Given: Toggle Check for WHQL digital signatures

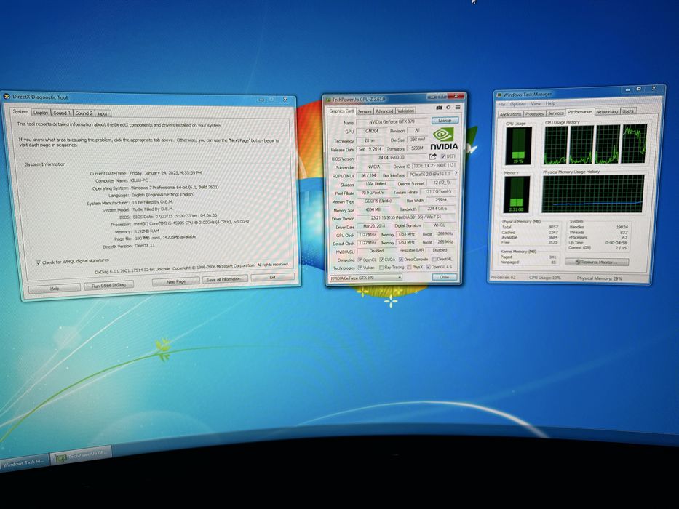Looking at the screenshot, I should (38, 262).
